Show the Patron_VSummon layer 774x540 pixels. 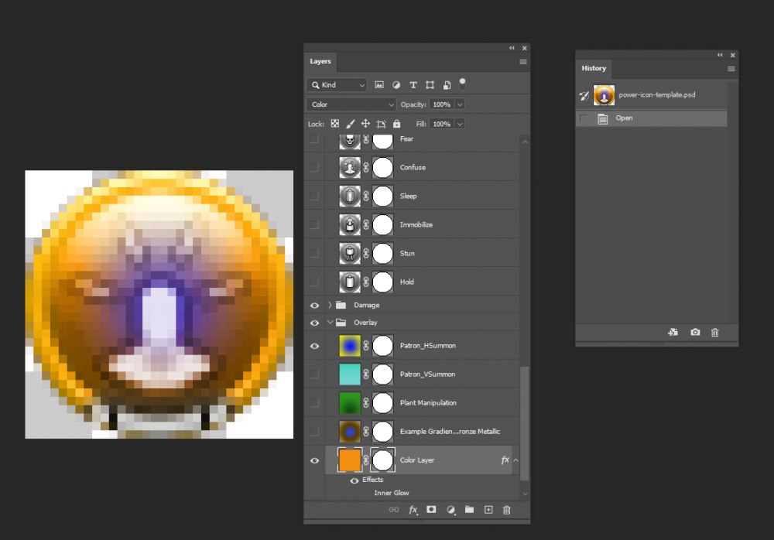click(314, 374)
